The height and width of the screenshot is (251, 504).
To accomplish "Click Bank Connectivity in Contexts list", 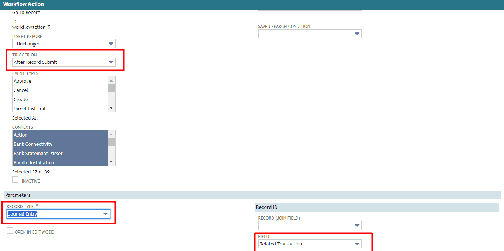I will (60, 144).
